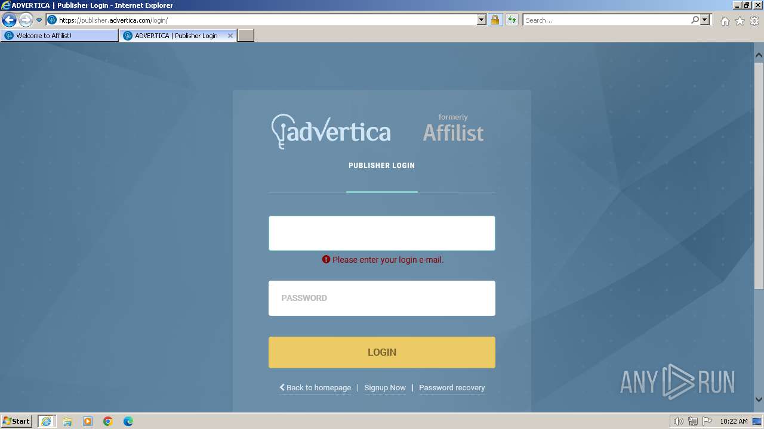The height and width of the screenshot is (429, 764).
Task: Open the Windows Start menu
Action: tap(17, 421)
